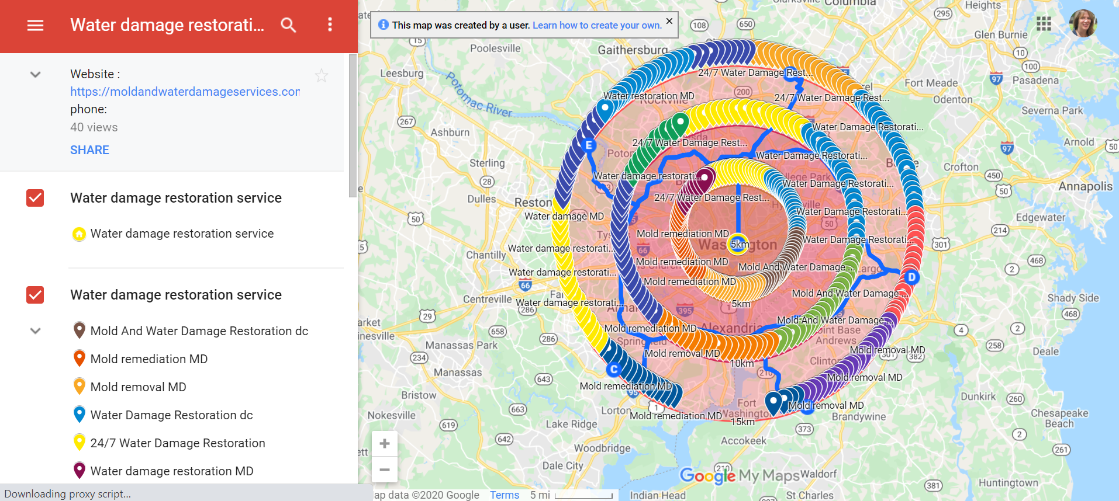
Task: Click the Reston city label
Action: (533, 202)
